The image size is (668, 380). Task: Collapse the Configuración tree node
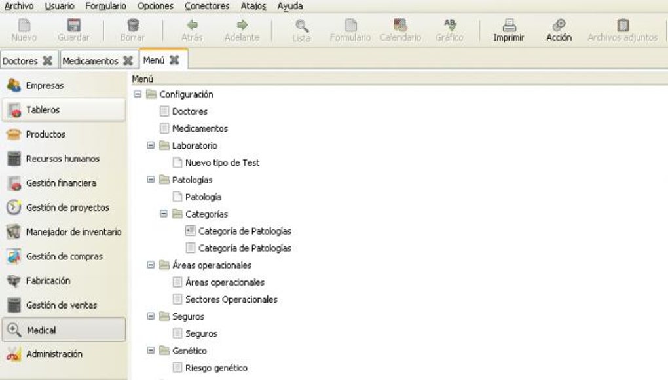pyautogui.click(x=138, y=94)
